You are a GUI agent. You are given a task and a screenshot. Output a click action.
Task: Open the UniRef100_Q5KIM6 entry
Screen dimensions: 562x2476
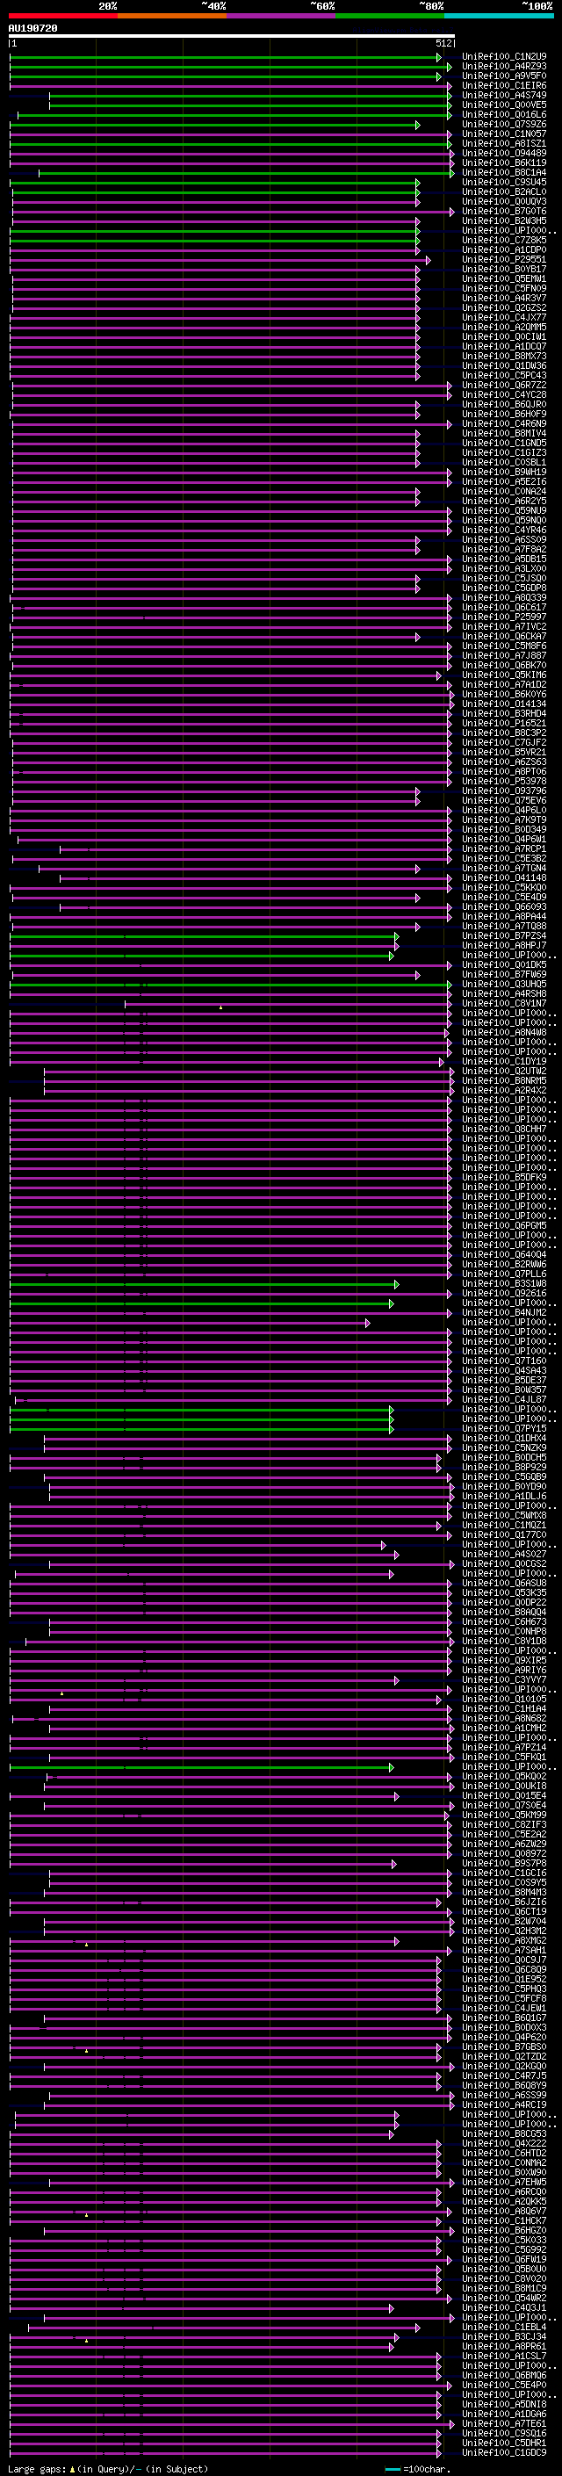click(x=504, y=675)
